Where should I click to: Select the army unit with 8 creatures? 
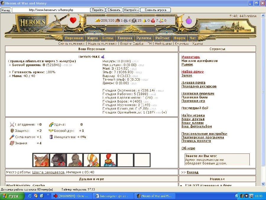coord(75,160)
